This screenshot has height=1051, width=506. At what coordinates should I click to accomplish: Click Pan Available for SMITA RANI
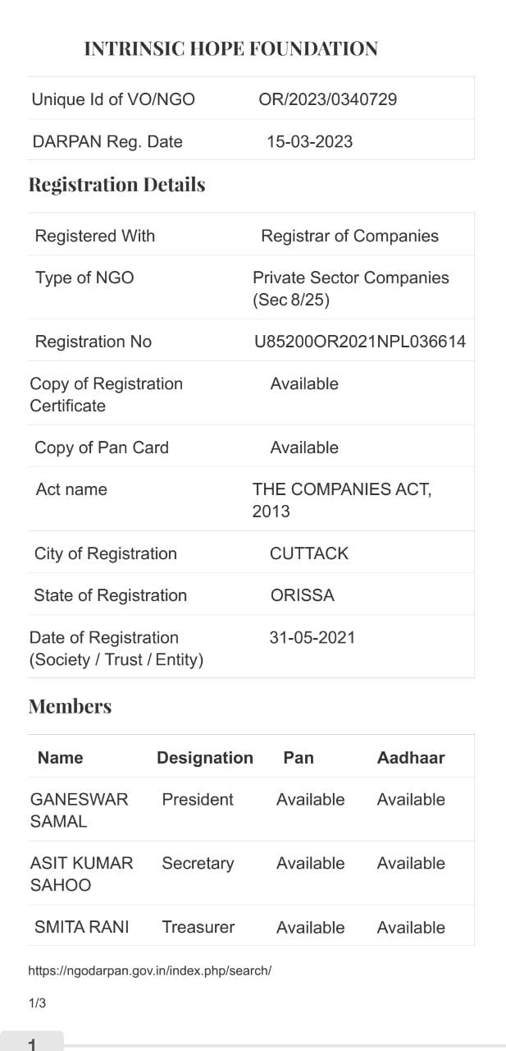pyautogui.click(x=310, y=928)
